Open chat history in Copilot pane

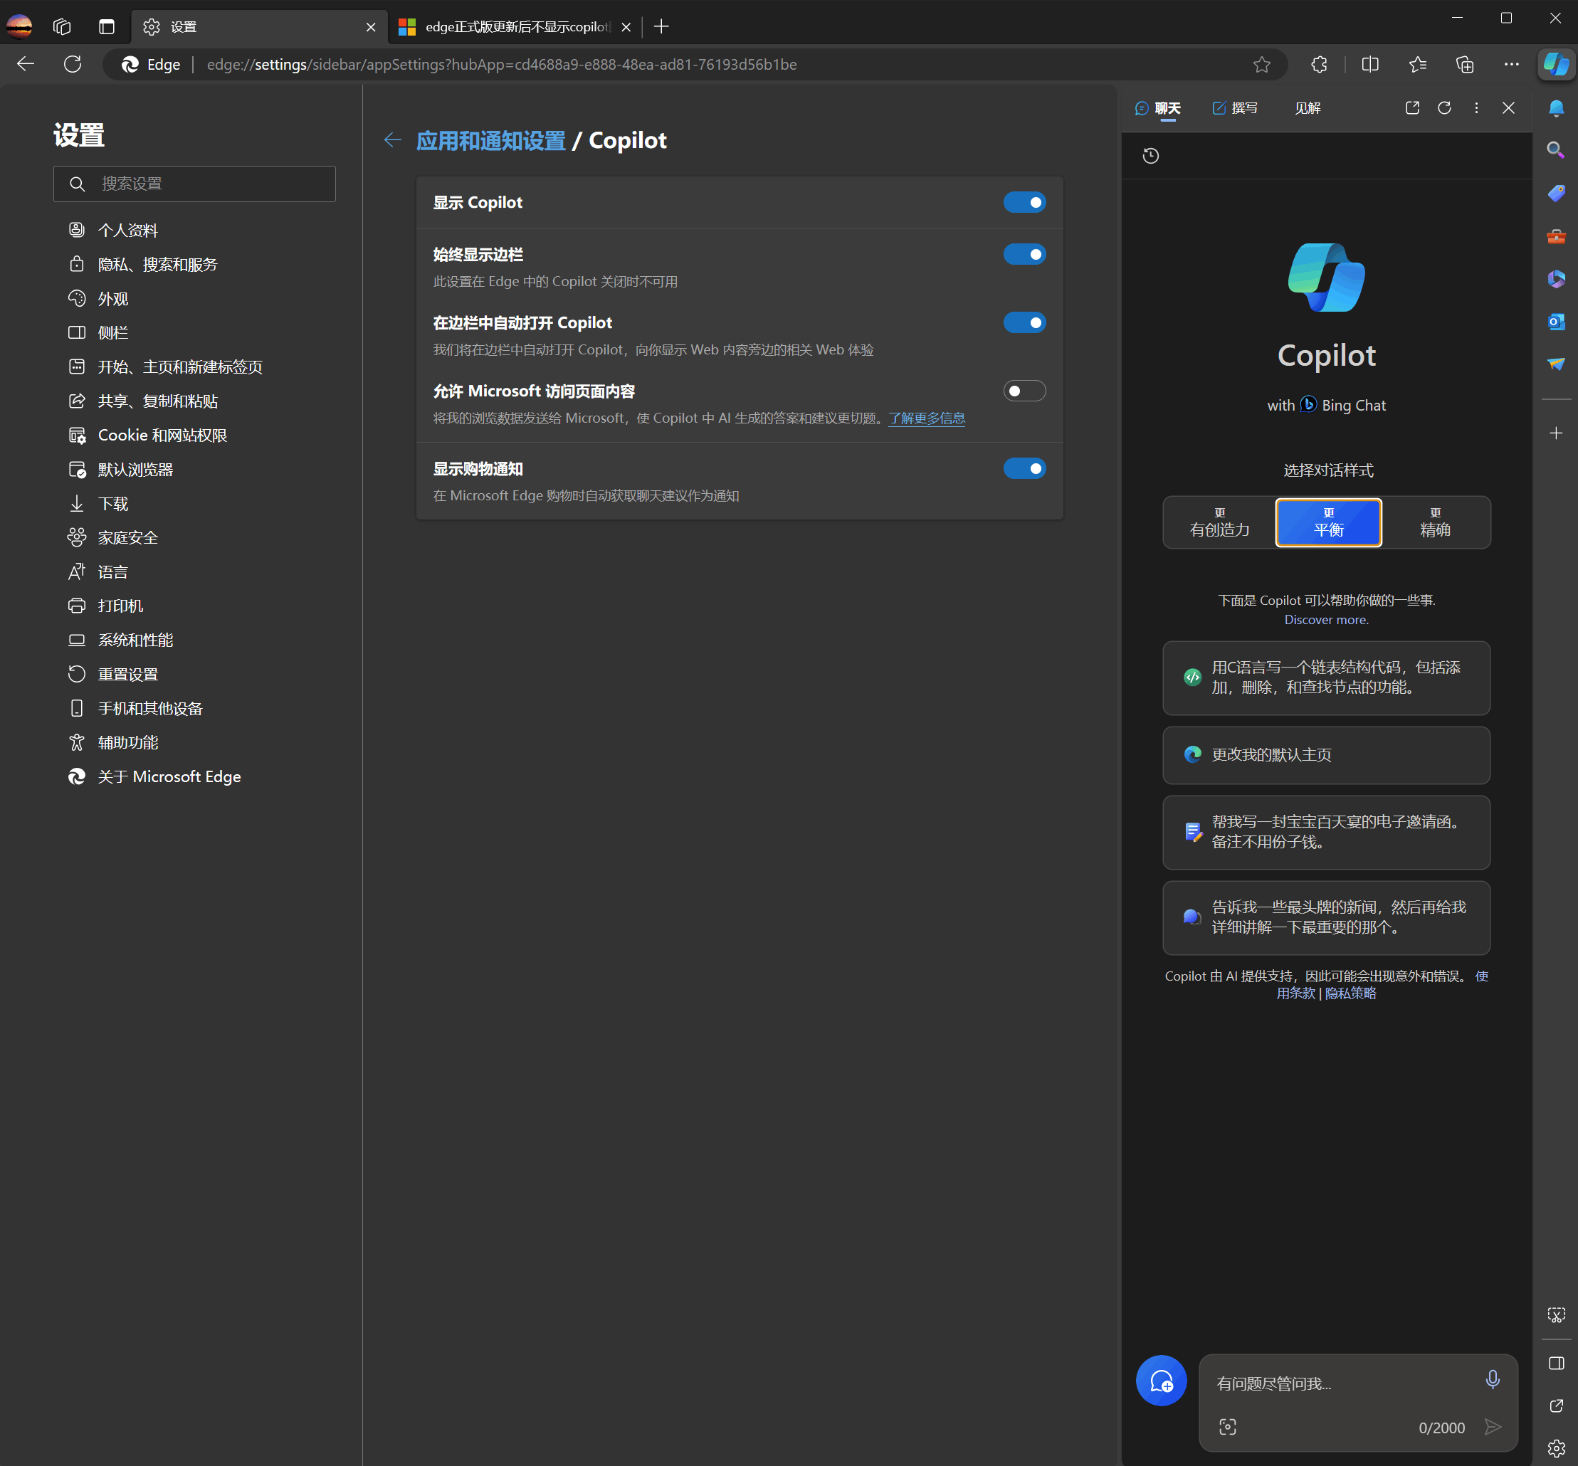click(1150, 155)
